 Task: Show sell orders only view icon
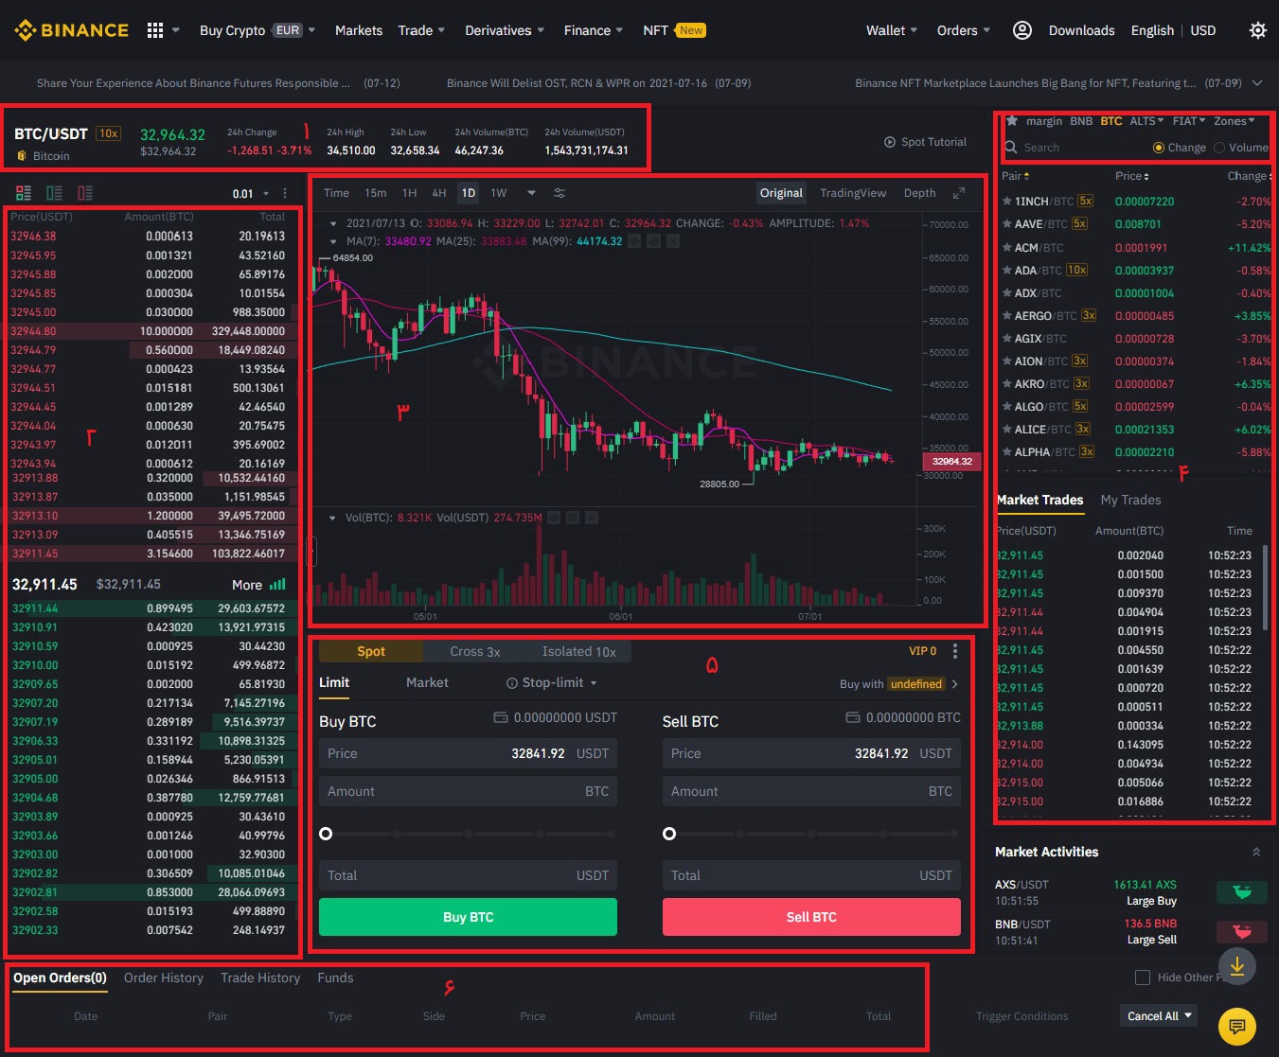click(x=85, y=193)
